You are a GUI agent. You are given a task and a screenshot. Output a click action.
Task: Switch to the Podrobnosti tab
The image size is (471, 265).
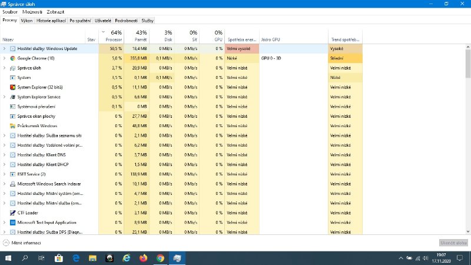coord(126,21)
